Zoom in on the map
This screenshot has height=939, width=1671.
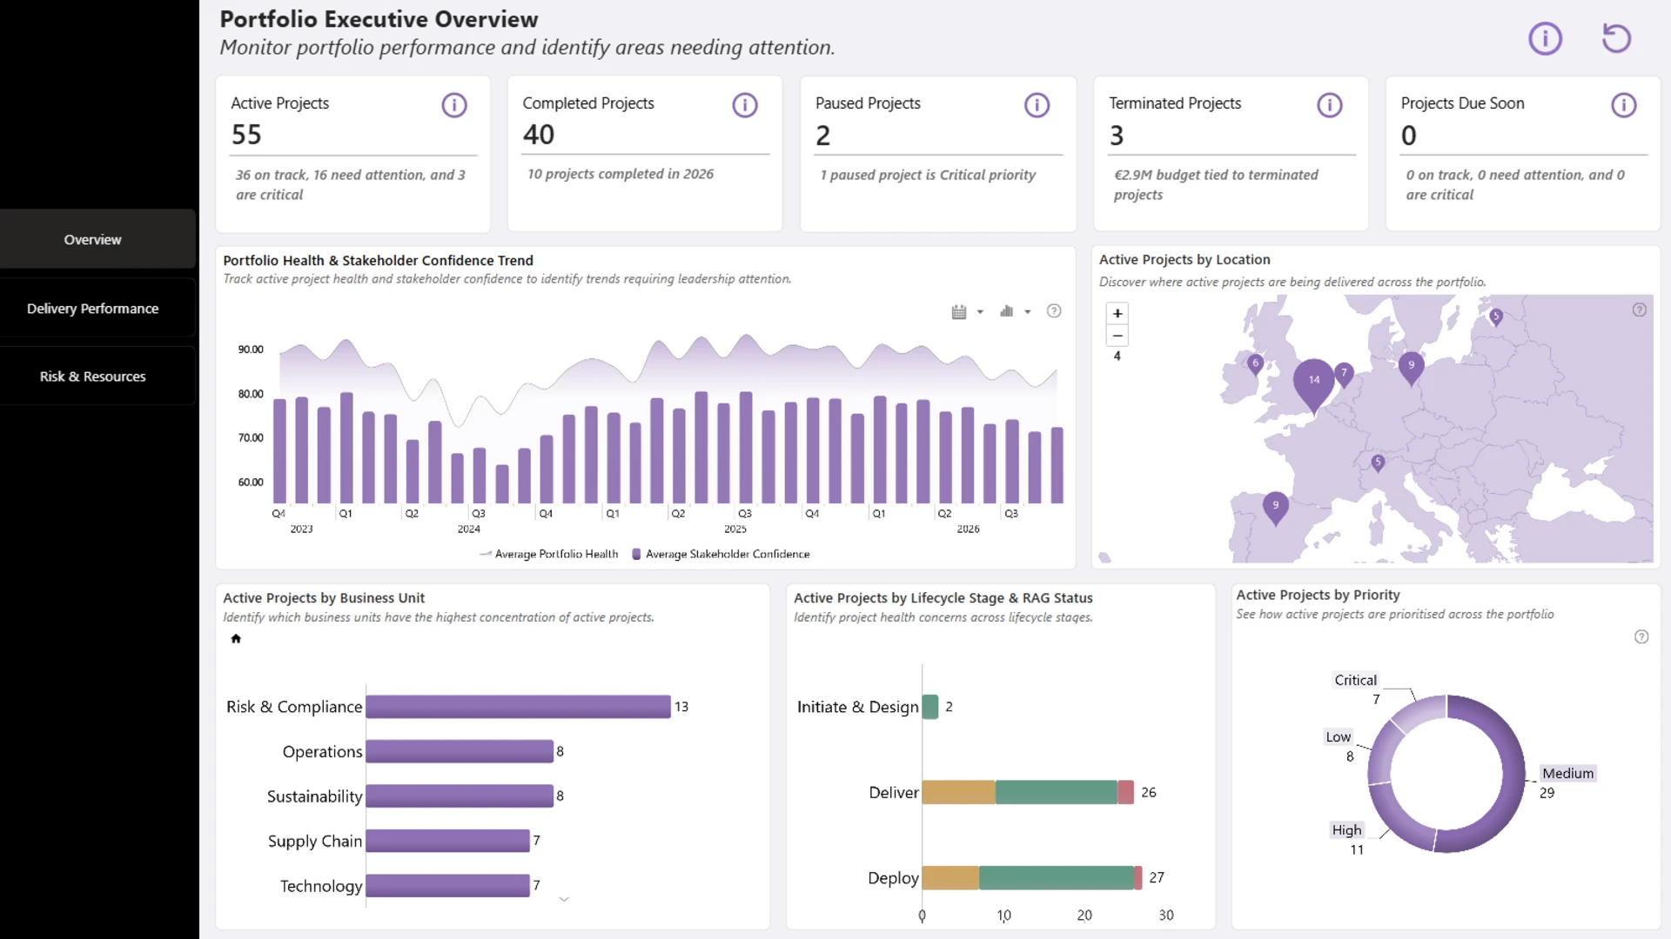coord(1117,314)
